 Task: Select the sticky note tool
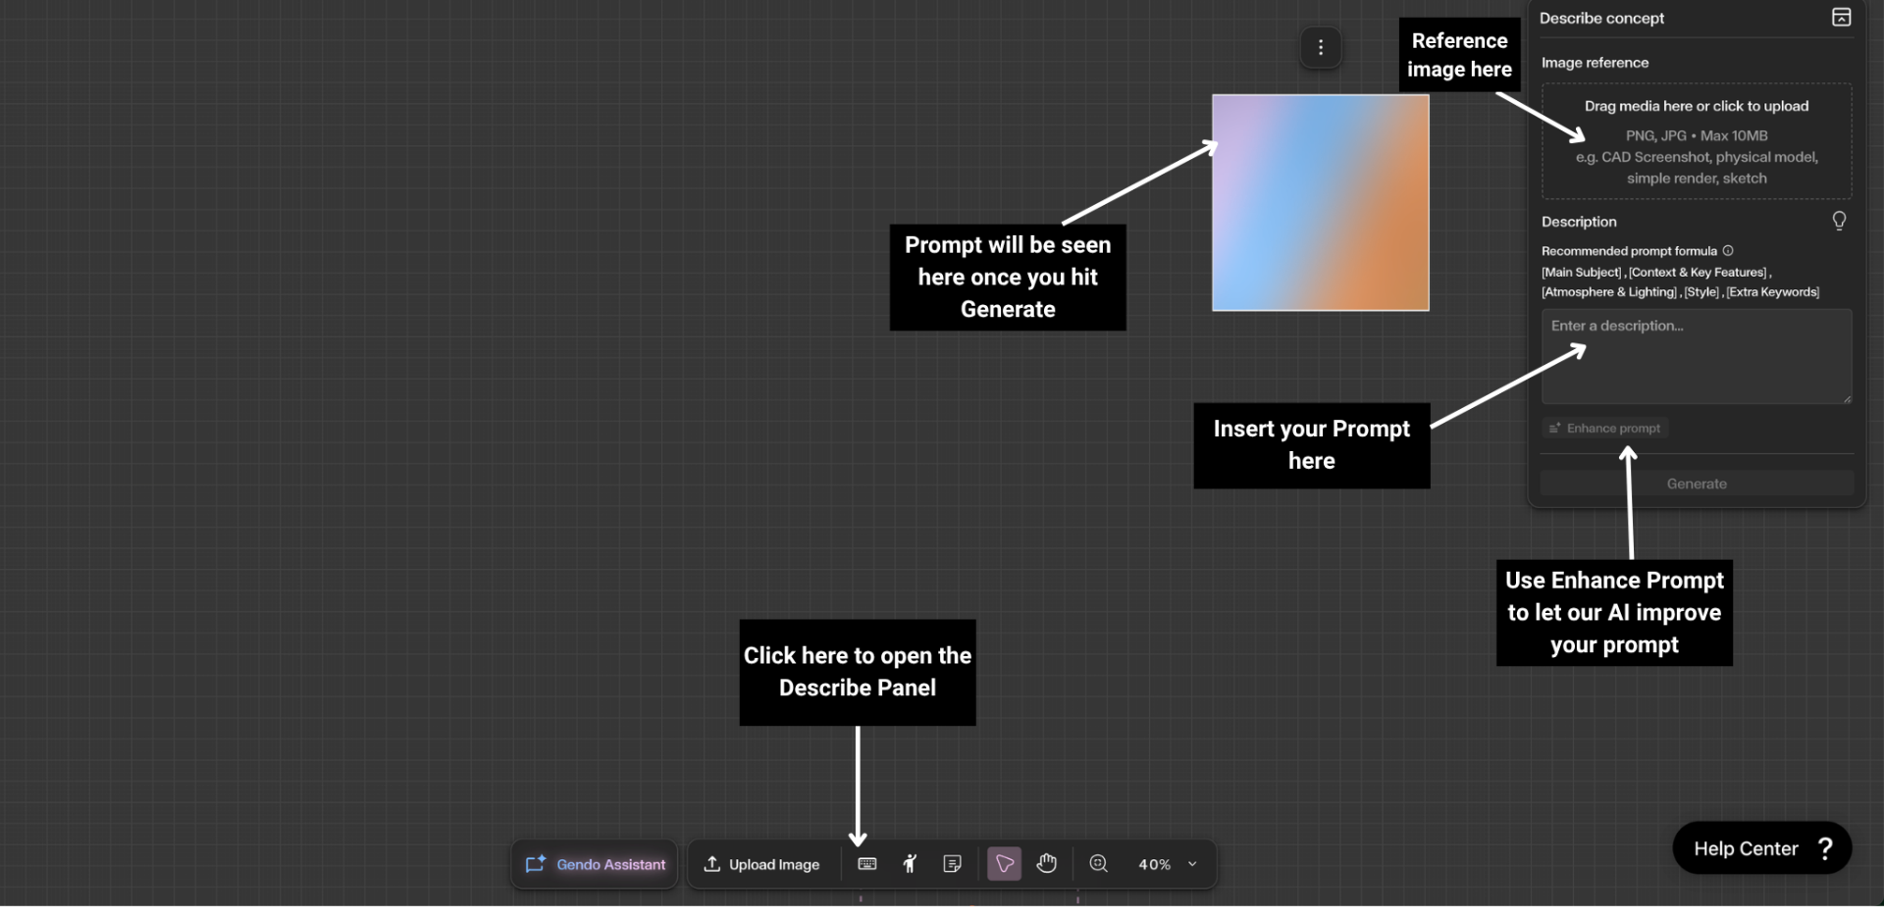952,864
